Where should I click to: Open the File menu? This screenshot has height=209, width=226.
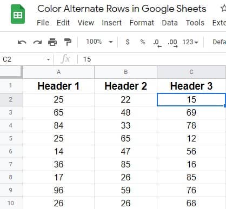(x=43, y=23)
